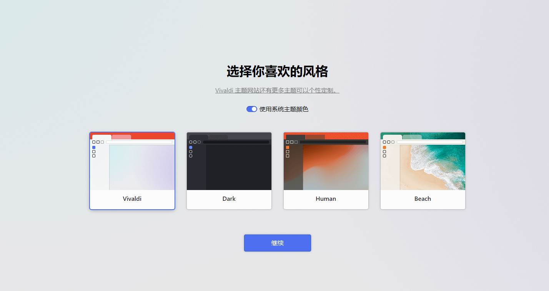The height and width of the screenshot is (291, 549).
Task: Select the Beach theme preview thumbnail
Action: 423,161
